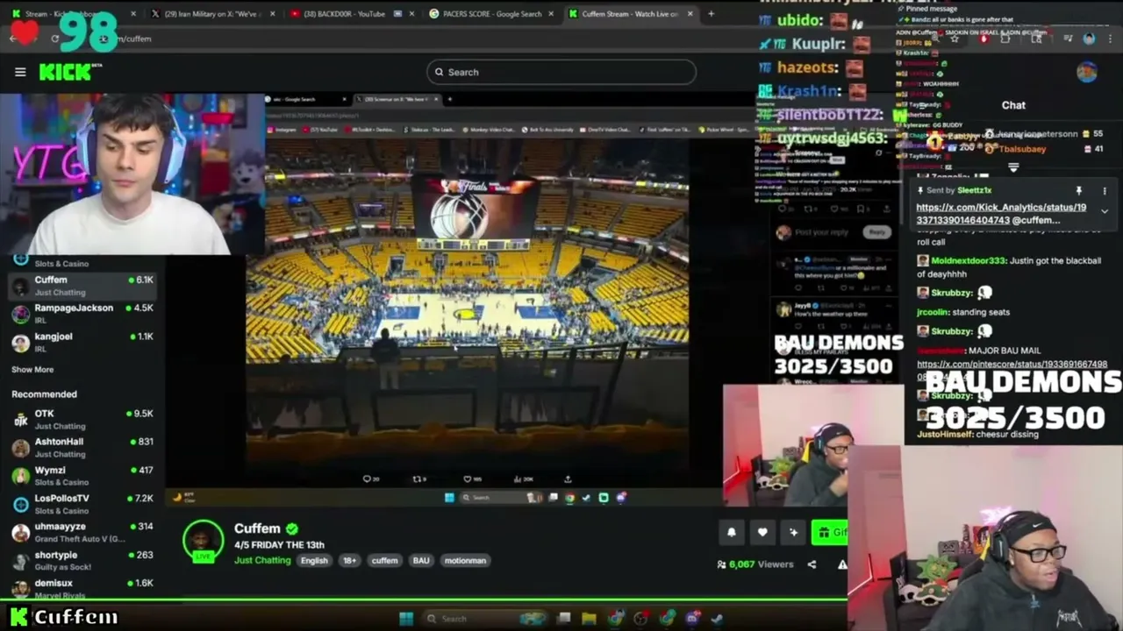Image resolution: width=1123 pixels, height=631 pixels.
Task: Select the cuffem stream tag
Action: pyautogui.click(x=384, y=560)
